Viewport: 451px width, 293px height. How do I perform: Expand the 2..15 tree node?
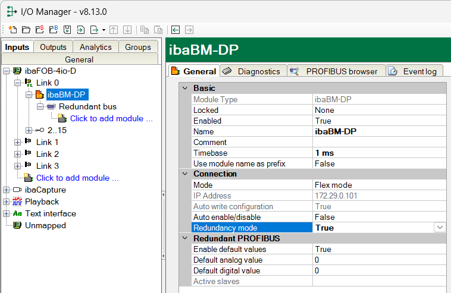29,130
